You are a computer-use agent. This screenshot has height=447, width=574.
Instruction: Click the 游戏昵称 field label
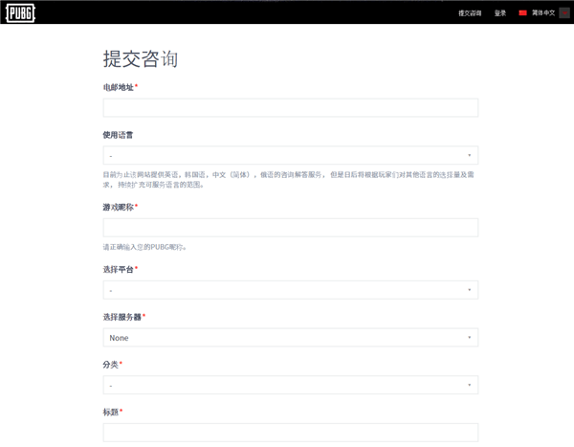click(119, 207)
